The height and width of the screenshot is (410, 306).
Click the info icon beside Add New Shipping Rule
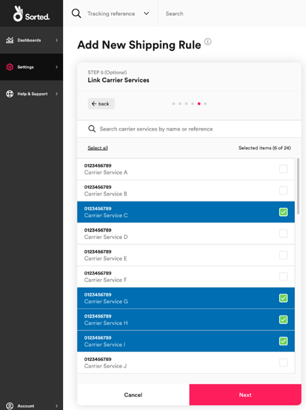[x=208, y=41]
